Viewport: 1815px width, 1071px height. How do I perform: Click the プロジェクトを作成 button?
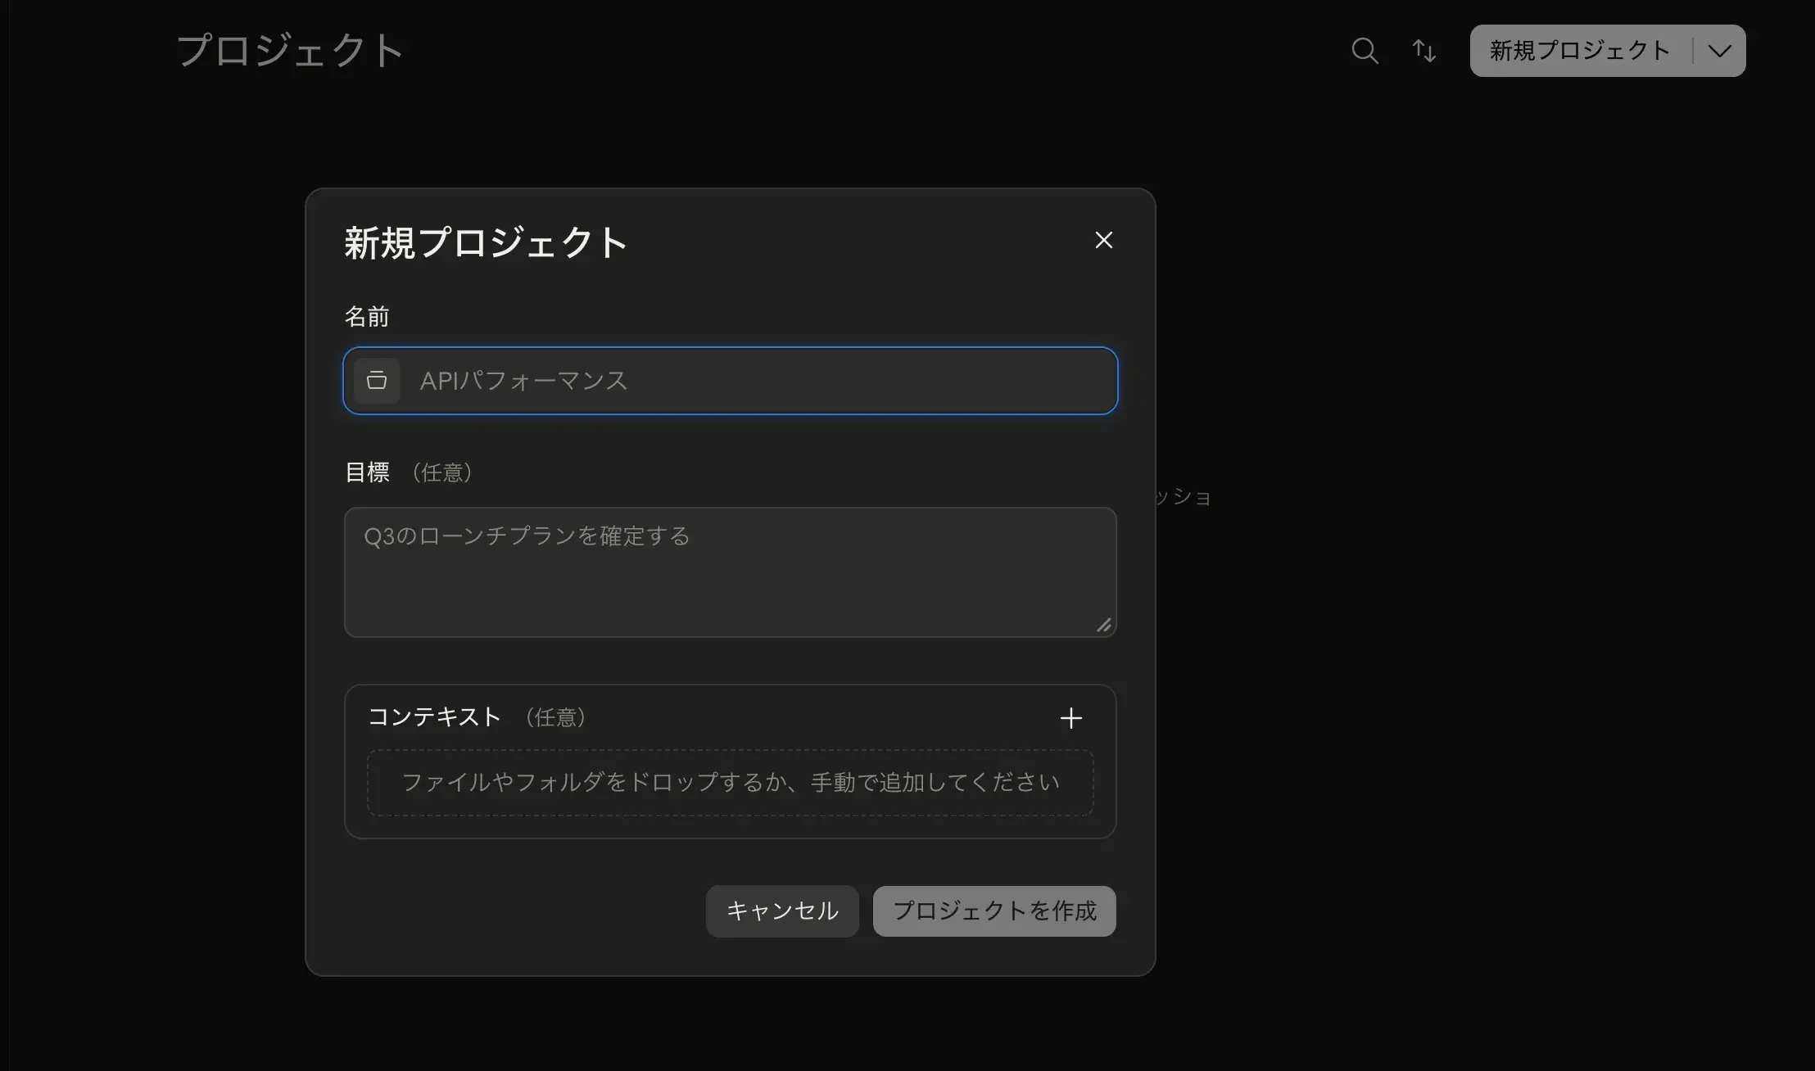pos(994,911)
